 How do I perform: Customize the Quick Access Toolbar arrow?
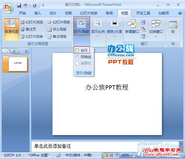(x=43, y=5)
